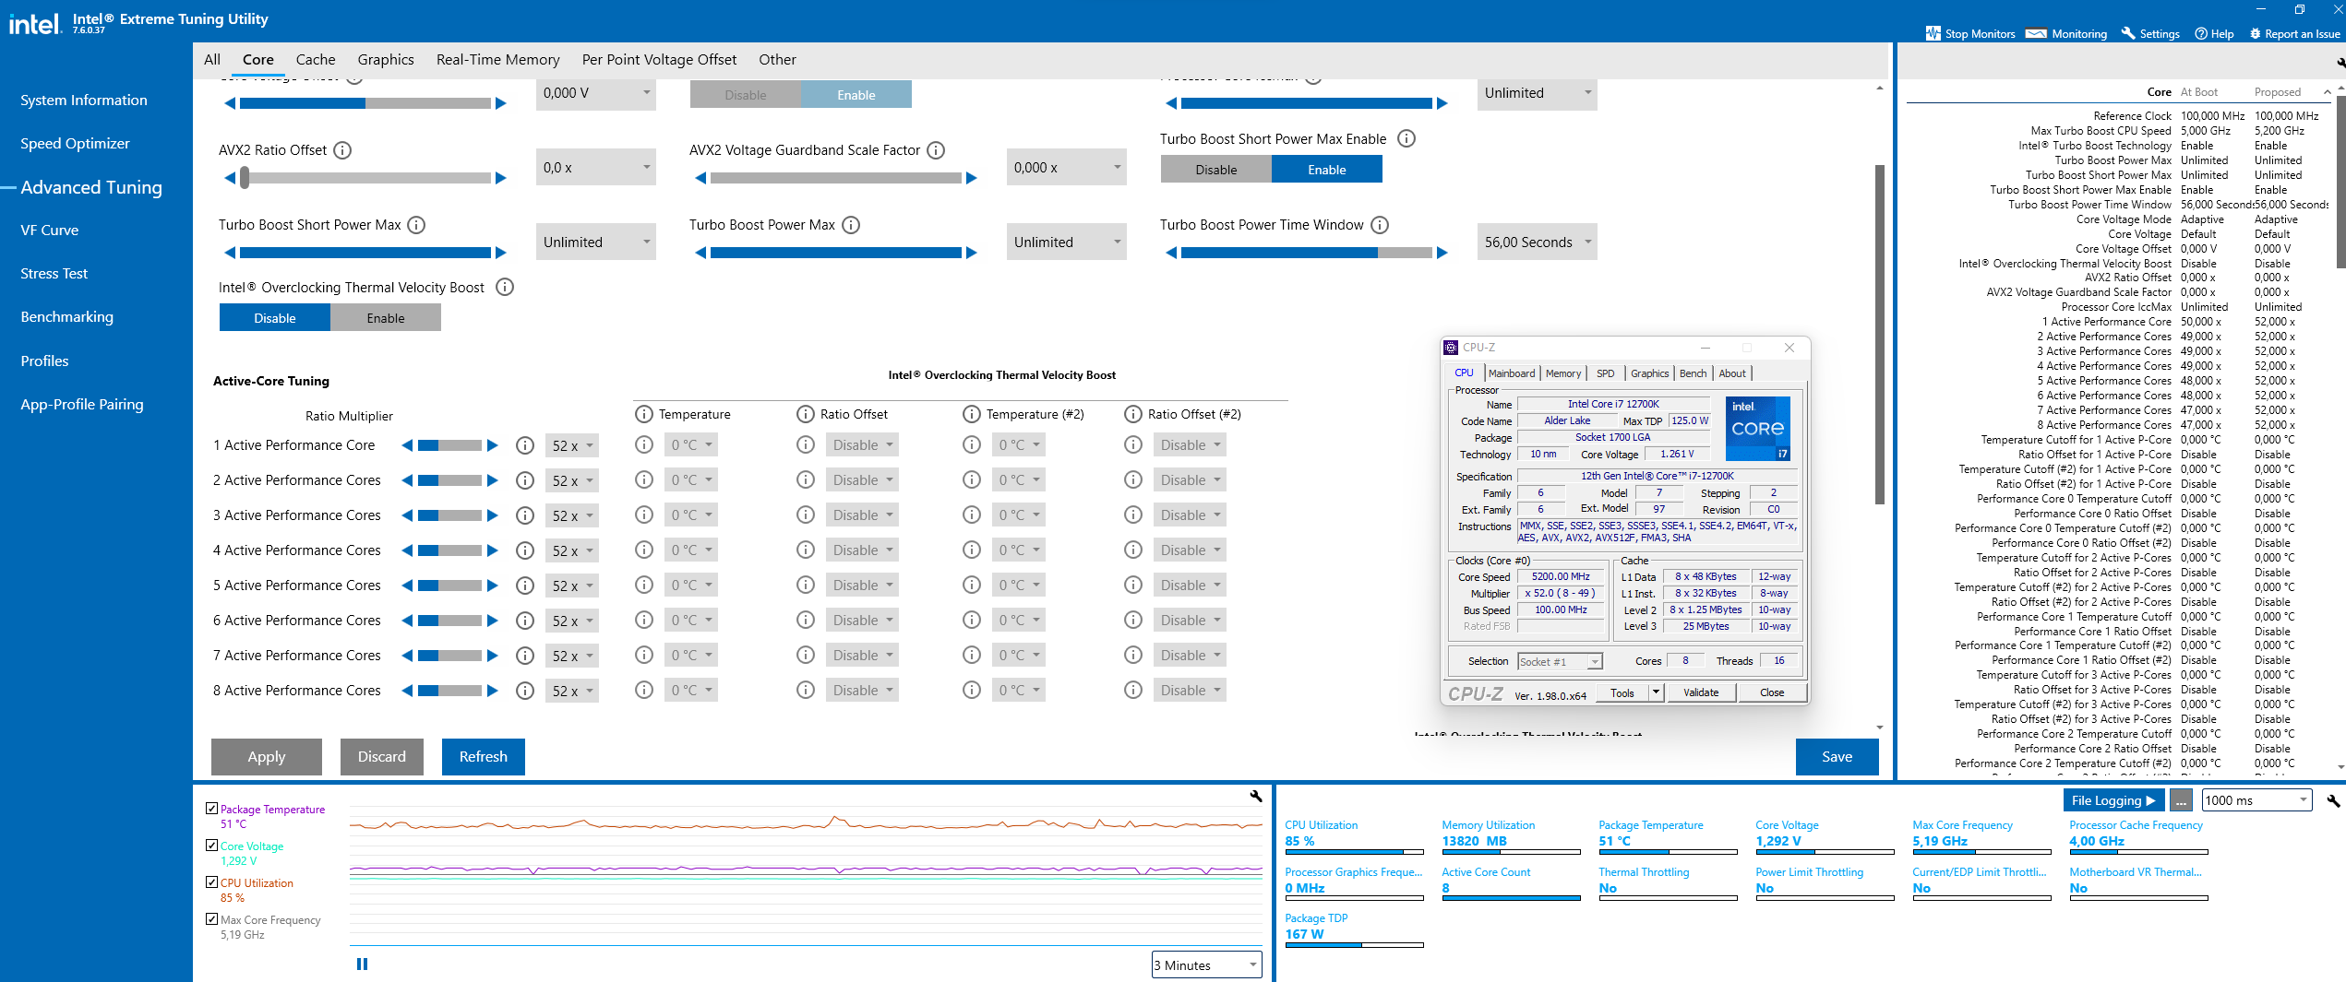Start File Logging
This screenshot has width=2346, height=982.
(x=2113, y=800)
